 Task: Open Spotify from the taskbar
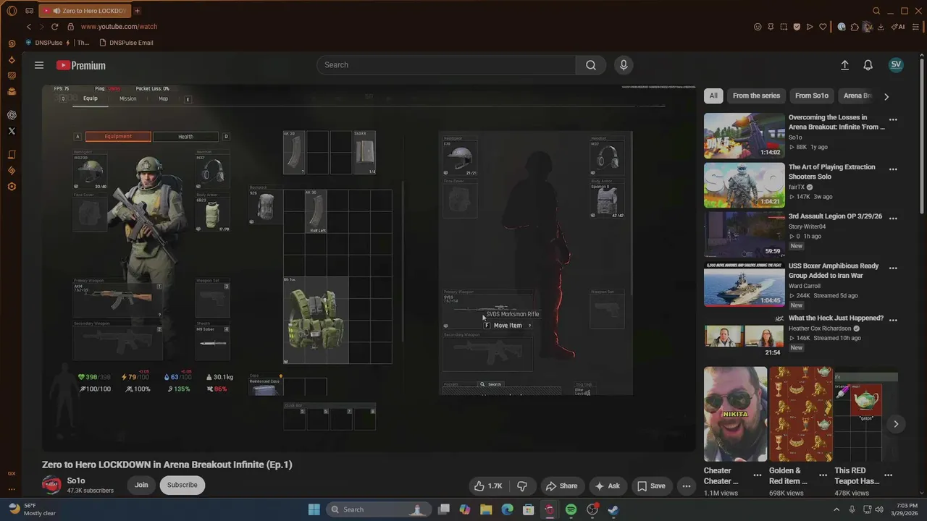(571, 509)
